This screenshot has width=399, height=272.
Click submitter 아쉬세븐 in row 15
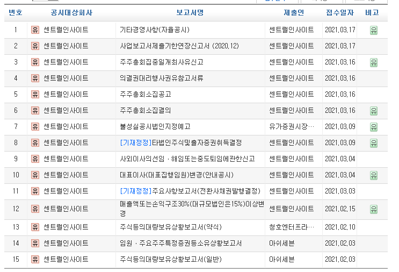pos(282,260)
